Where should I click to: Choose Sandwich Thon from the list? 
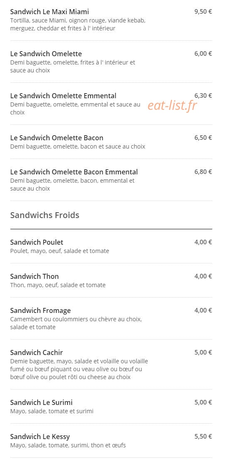(111, 280)
